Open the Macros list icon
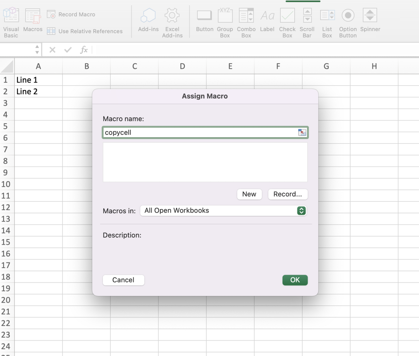The width and height of the screenshot is (419, 356). (x=33, y=16)
